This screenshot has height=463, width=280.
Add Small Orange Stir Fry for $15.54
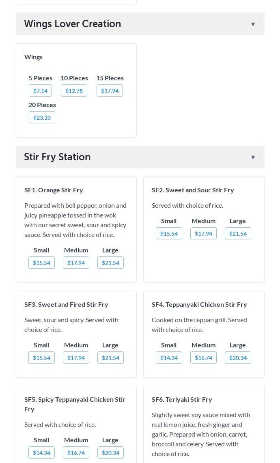pos(41,263)
